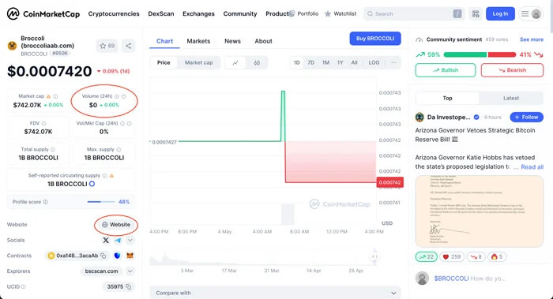
Task: Copy the UCID 35975 value
Action: (x=128, y=286)
